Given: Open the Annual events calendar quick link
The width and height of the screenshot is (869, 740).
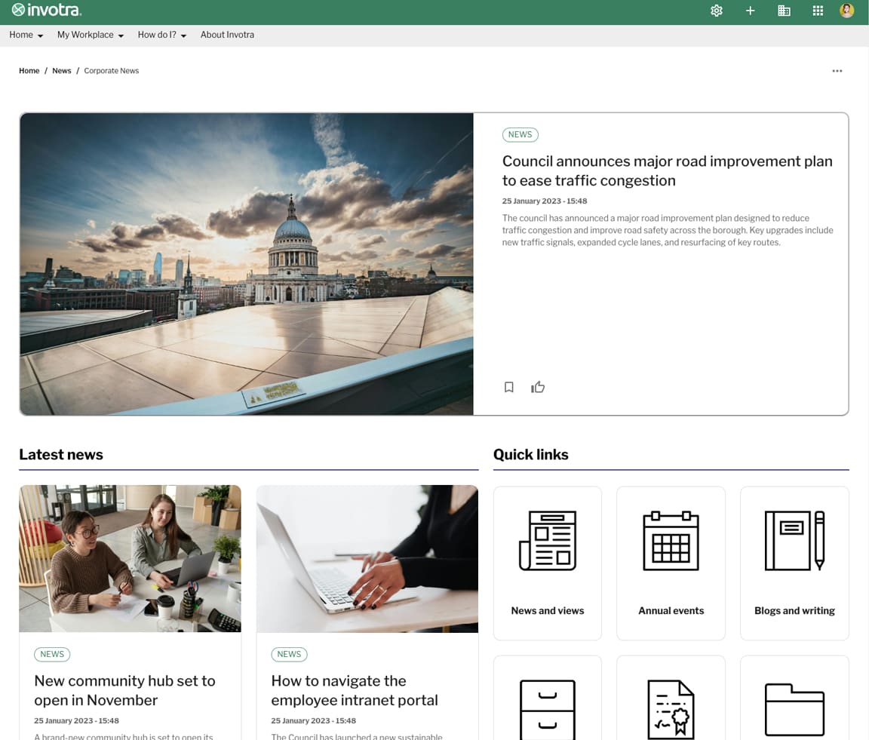Looking at the screenshot, I should [x=671, y=563].
